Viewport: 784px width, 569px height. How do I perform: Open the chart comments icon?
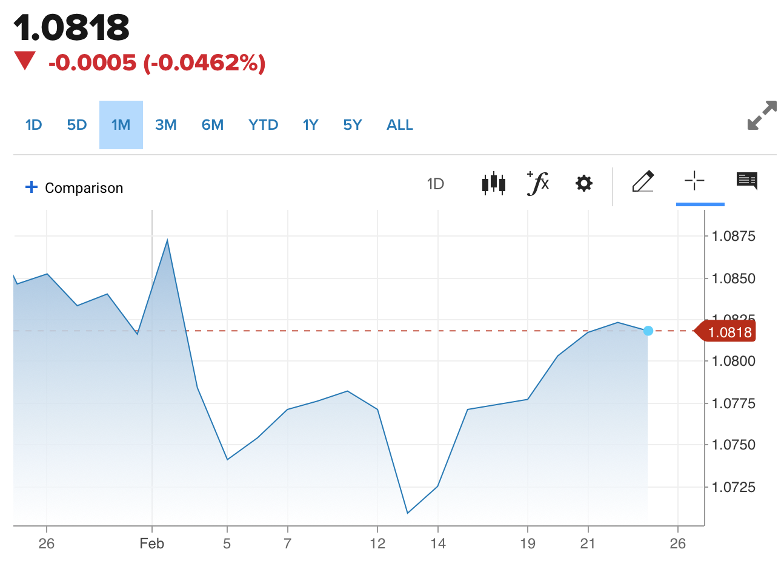click(746, 181)
